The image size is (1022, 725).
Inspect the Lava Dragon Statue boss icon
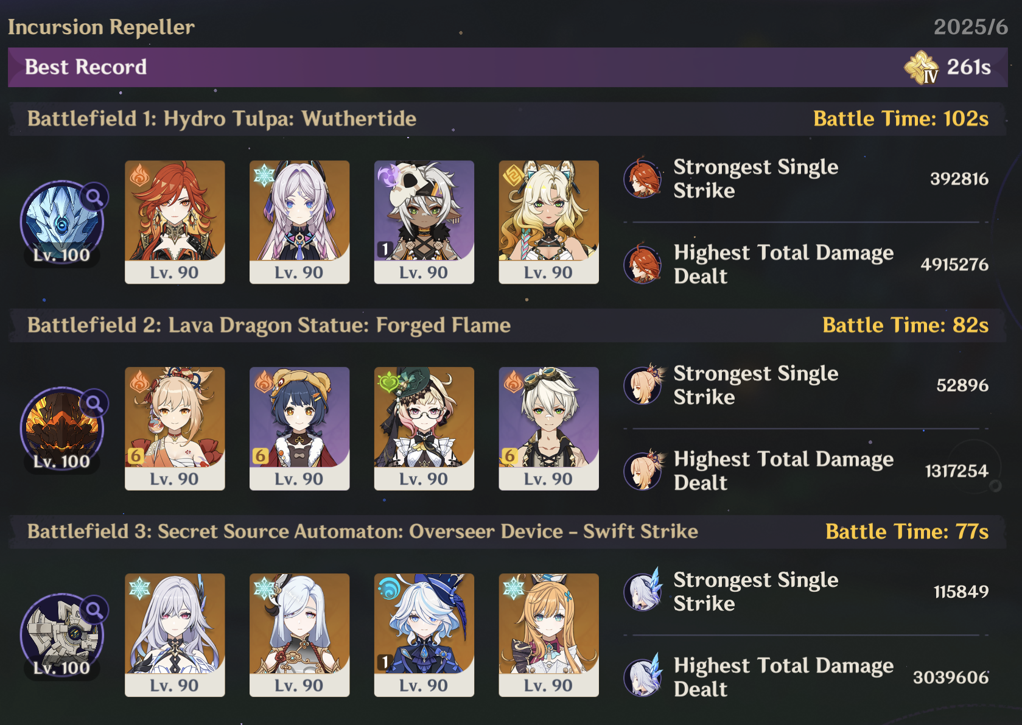(x=61, y=429)
